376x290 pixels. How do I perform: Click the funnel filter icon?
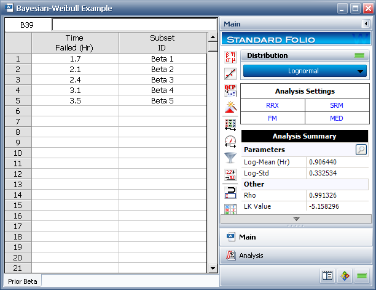click(230, 158)
